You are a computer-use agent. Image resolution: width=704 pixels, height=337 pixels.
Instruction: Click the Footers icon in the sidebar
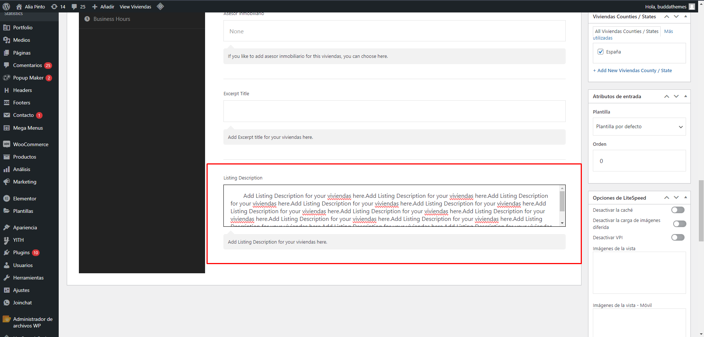point(7,103)
